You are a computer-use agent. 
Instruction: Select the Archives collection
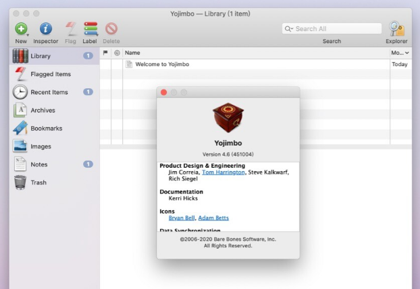(x=43, y=110)
